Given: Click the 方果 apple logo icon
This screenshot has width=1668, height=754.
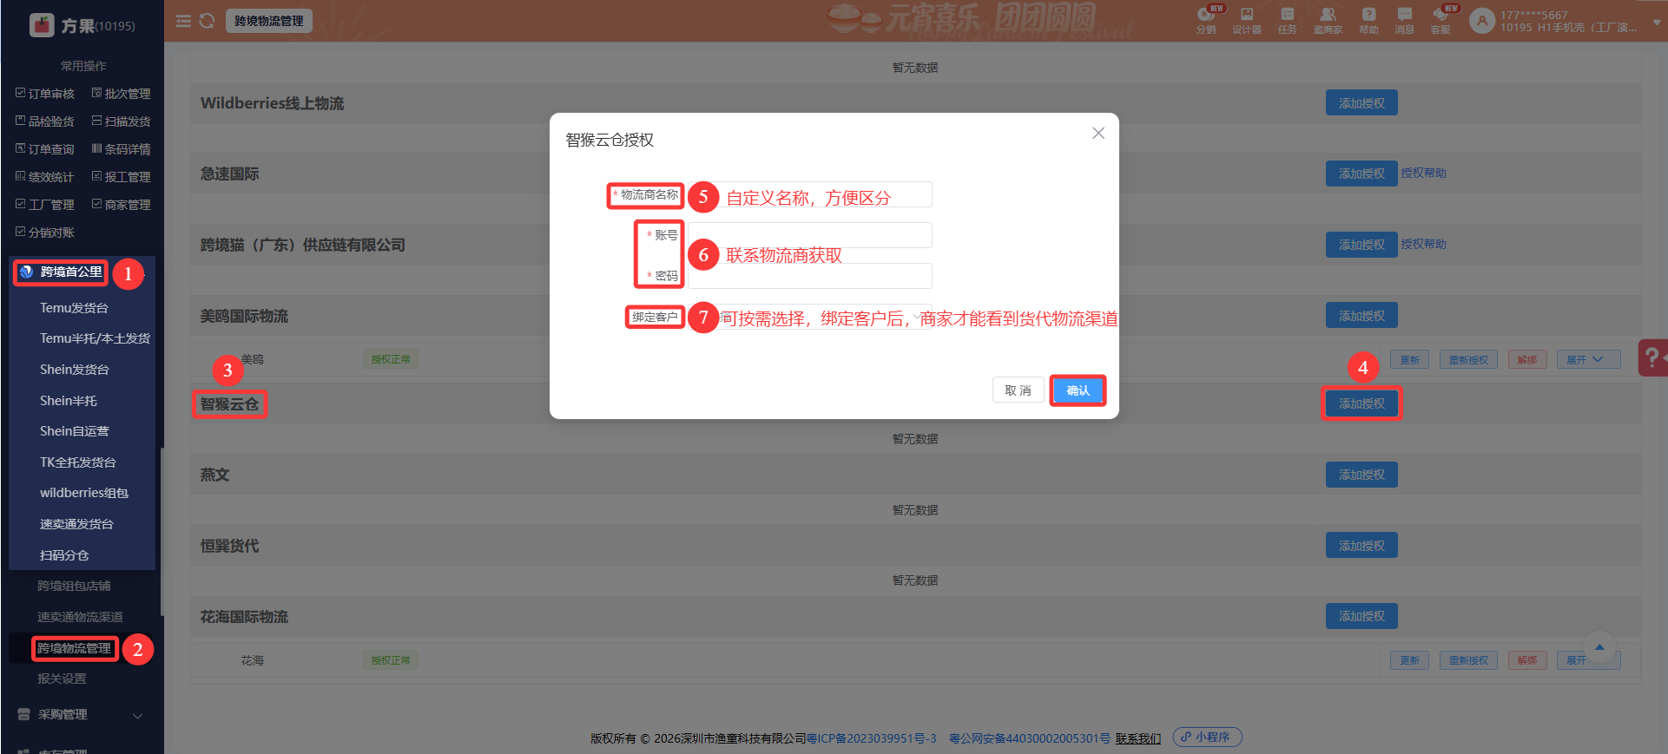Looking at the screenshot, I should (42, 25).
